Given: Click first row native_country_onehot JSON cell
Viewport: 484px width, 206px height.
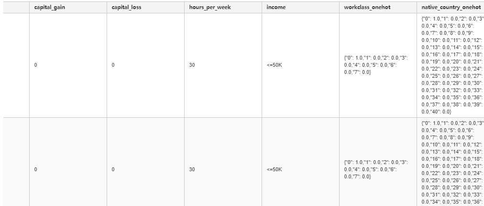Looking at the screenshot, I should 451,65.
